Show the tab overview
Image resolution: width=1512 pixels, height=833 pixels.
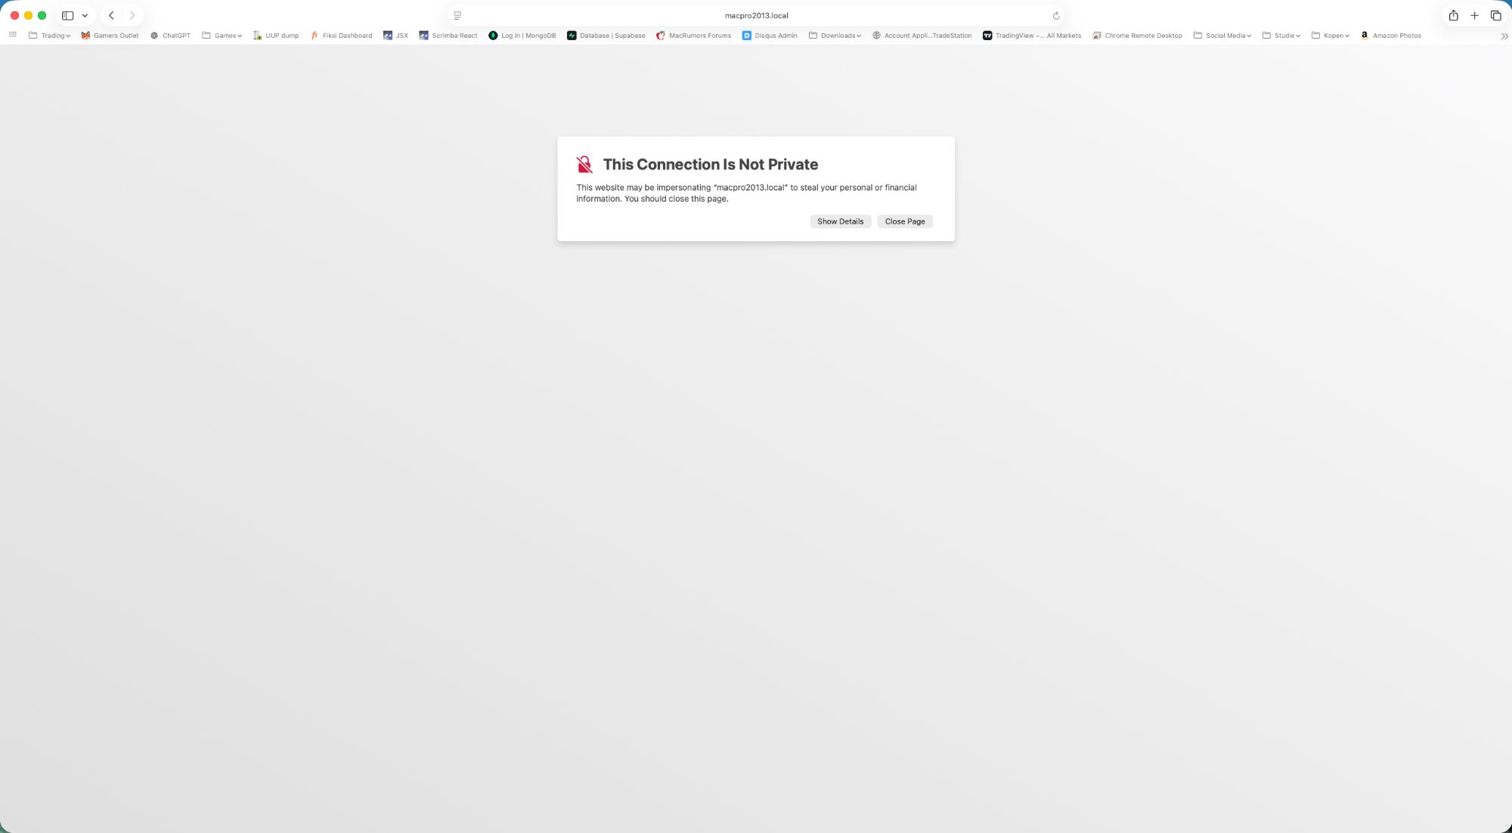[1495, 15]
